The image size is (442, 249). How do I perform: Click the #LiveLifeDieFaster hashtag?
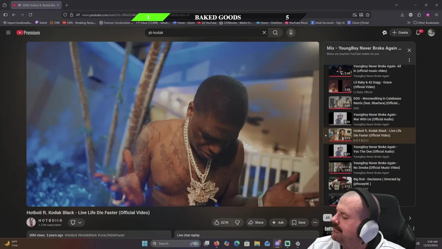pyautogui.click(x=111, y=235)
